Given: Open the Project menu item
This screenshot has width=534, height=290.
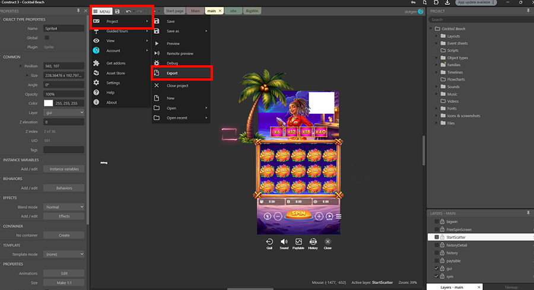Looking at the screenshot, I should pyautogui.click(x=121, y=21).
